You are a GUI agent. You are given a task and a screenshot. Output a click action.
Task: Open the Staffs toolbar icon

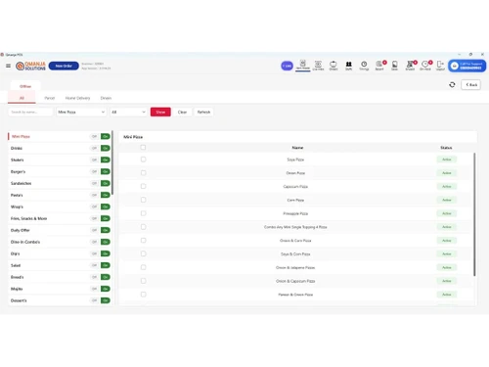pos(348,66)
